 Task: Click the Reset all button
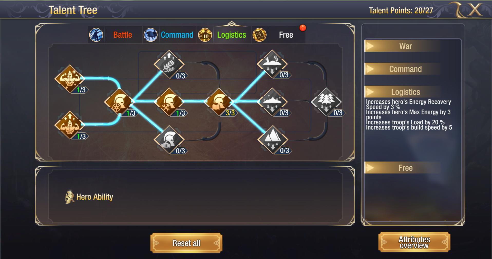click(186, 243)
